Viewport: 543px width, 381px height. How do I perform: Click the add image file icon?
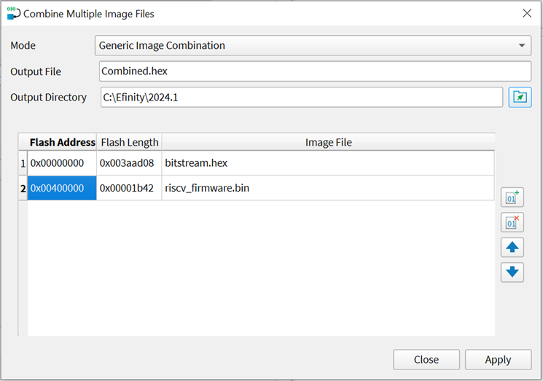512,197
